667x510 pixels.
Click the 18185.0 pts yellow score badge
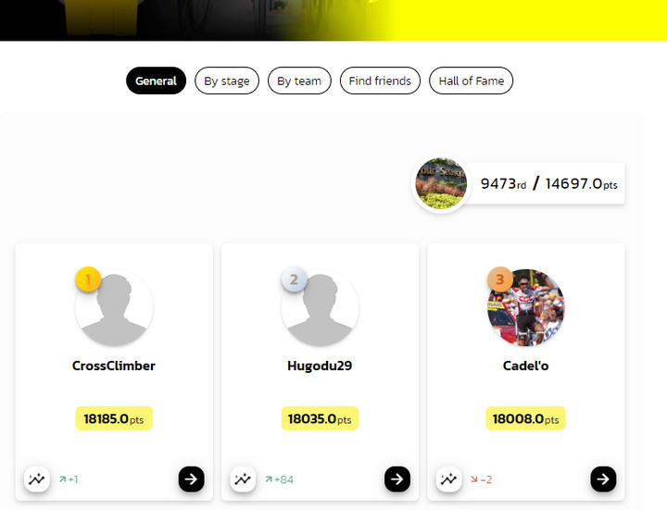tap(114, 418)
